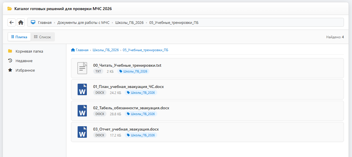This screenshot has width=352, height=157.
Task: Click the DOCX badge of 01_План file
Action: (100, 93)
